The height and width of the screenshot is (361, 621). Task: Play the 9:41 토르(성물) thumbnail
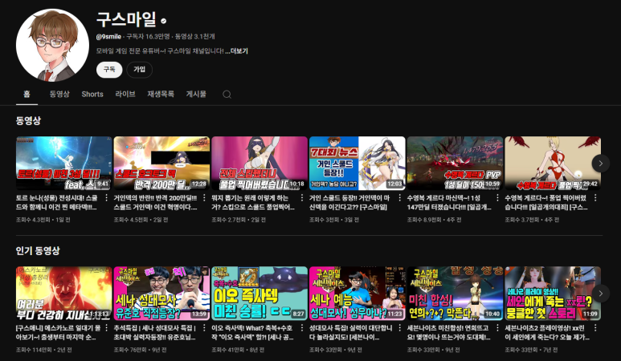[63, 164]
